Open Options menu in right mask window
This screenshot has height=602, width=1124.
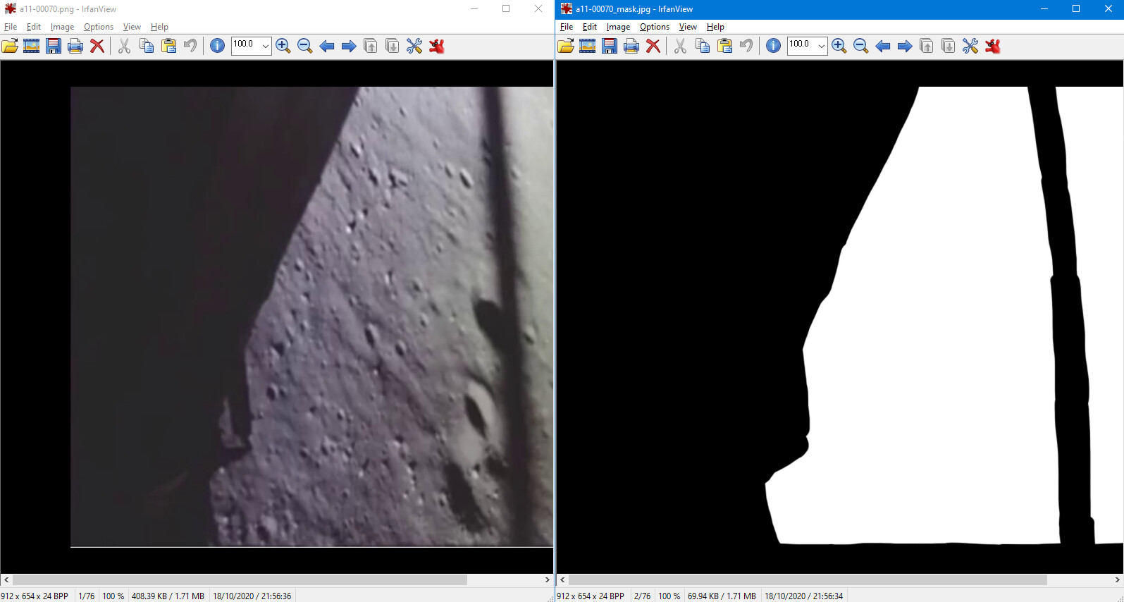coord(655,27)
